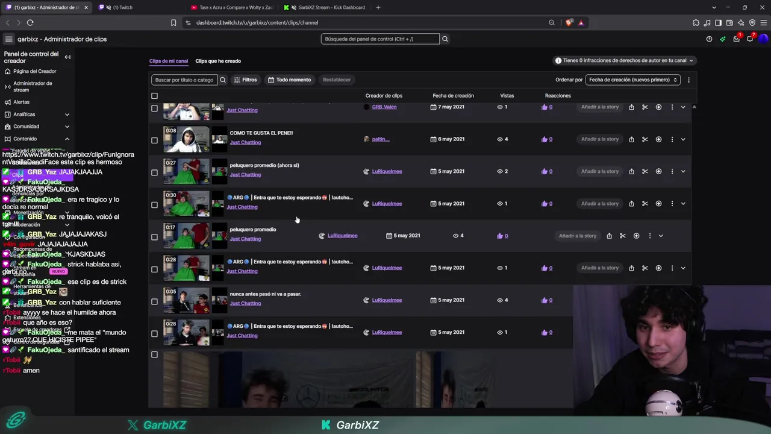Viewport: 771px width, 434px height.
Task: Open three-dot menu on 0:17 peluquero promedio row
Action: (x=650, y=236)
